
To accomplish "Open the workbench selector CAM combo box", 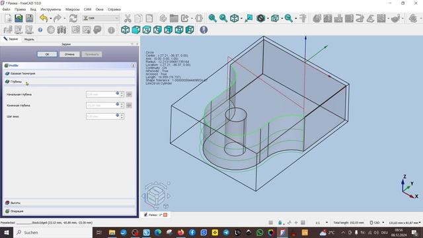I will click(x=100, y=18).
